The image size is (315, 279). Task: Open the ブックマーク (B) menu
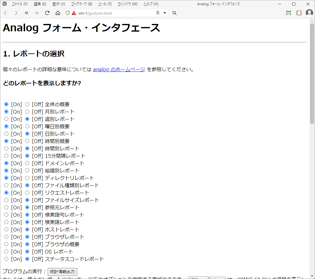point(82,4)
